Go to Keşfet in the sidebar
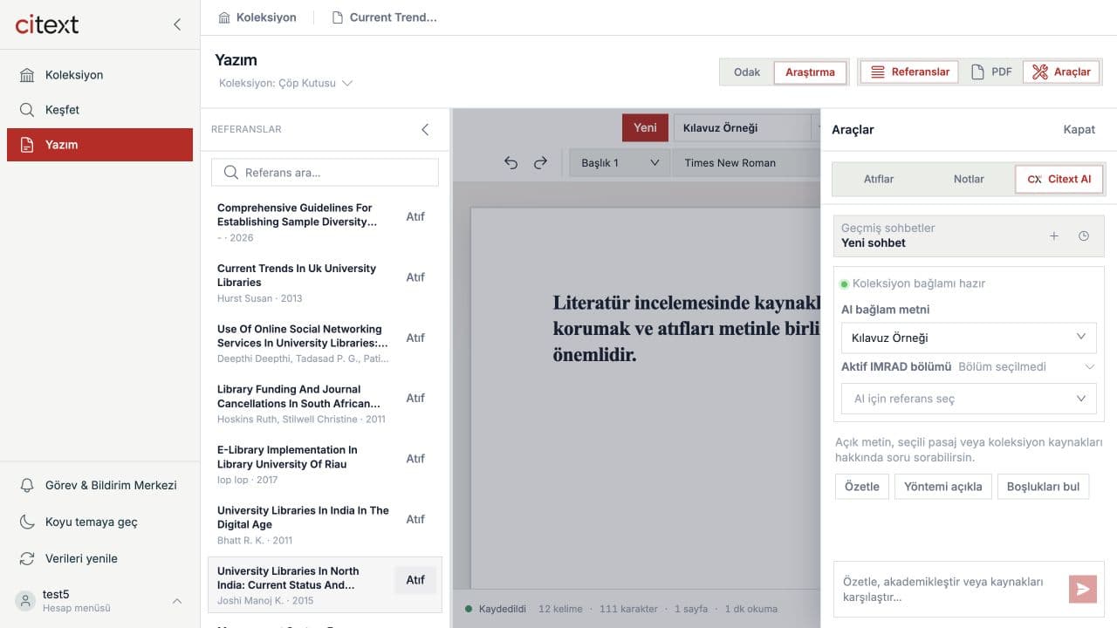Screen dimensions: 1117x628 coord(99,110)
